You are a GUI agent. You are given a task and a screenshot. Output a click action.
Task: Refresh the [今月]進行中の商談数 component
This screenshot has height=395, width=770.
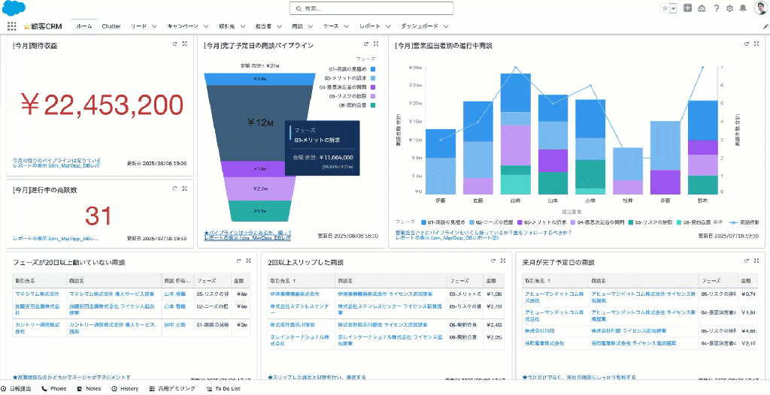click(174, 188)
